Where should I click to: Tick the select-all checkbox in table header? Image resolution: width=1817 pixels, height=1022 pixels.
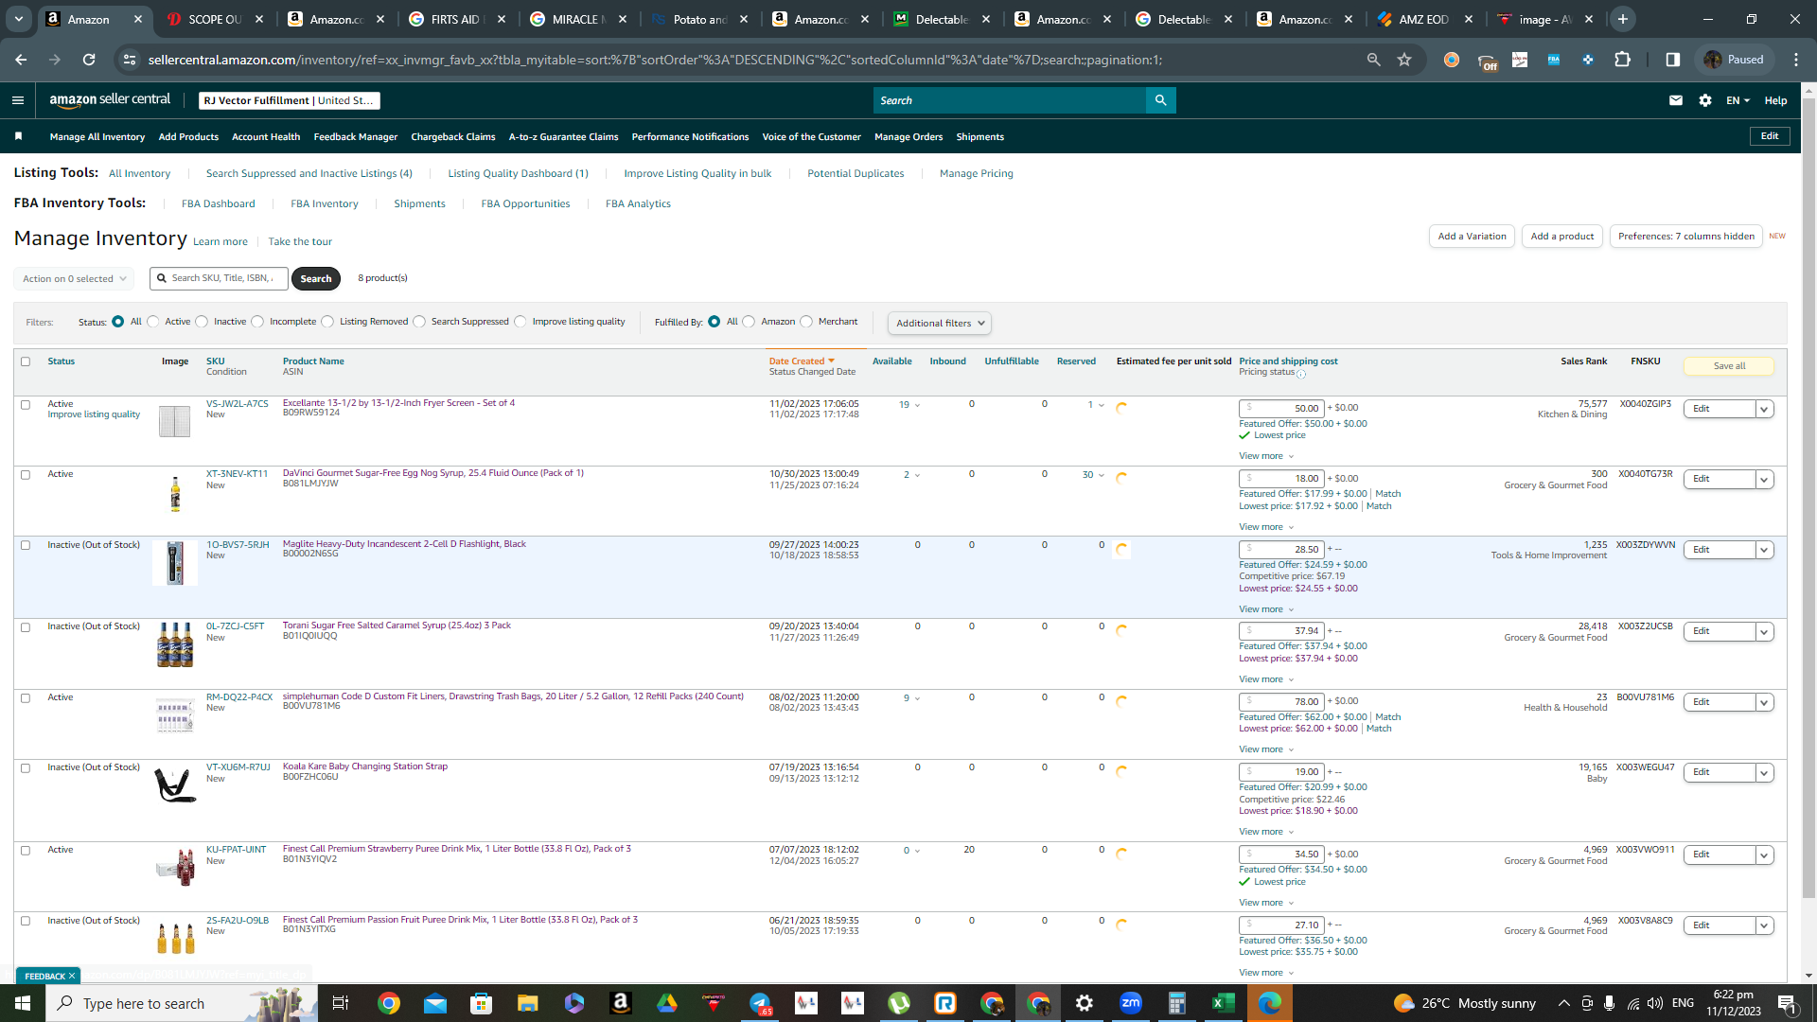click(x=26, y=361)
